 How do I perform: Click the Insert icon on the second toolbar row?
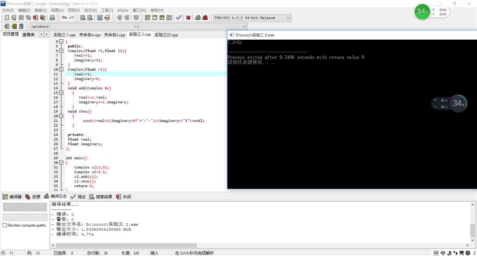(6, 26)
